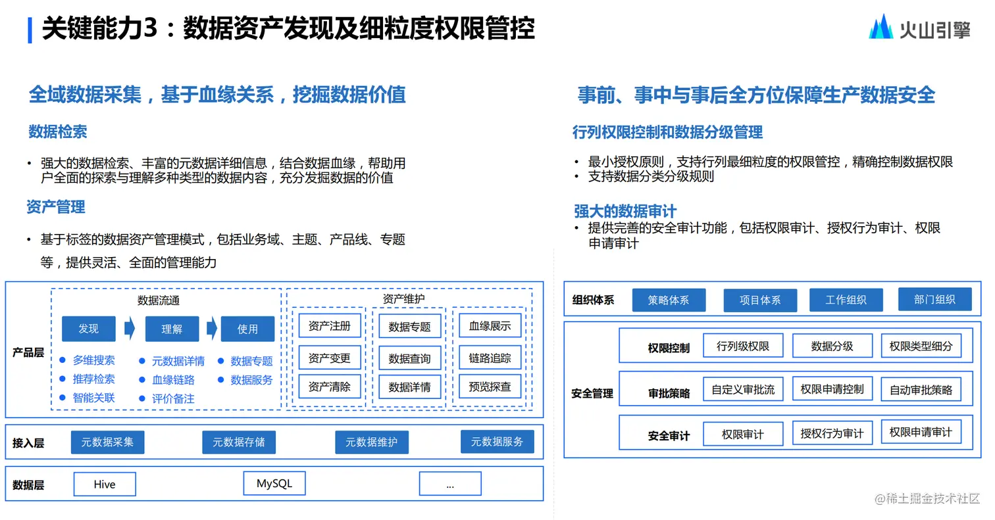The image size is (995, 520).
Task: Click the arrow between 理解 and 使用
Action: coord(212,328)
